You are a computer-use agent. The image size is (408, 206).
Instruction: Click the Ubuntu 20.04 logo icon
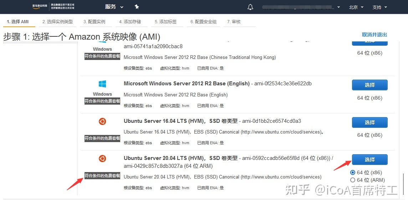click(102, 159)
